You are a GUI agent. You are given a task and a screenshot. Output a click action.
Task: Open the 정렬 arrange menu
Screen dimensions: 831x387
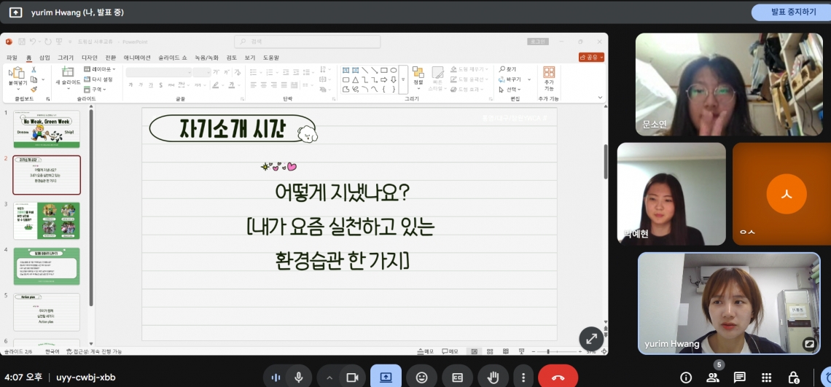(x=418, y=77)
